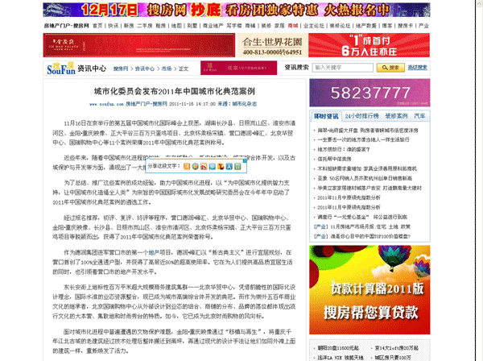Screen dimensions: 483x361
Task: Open news 华美立家家居建材城落户吉安
Action: click(369, 188)
